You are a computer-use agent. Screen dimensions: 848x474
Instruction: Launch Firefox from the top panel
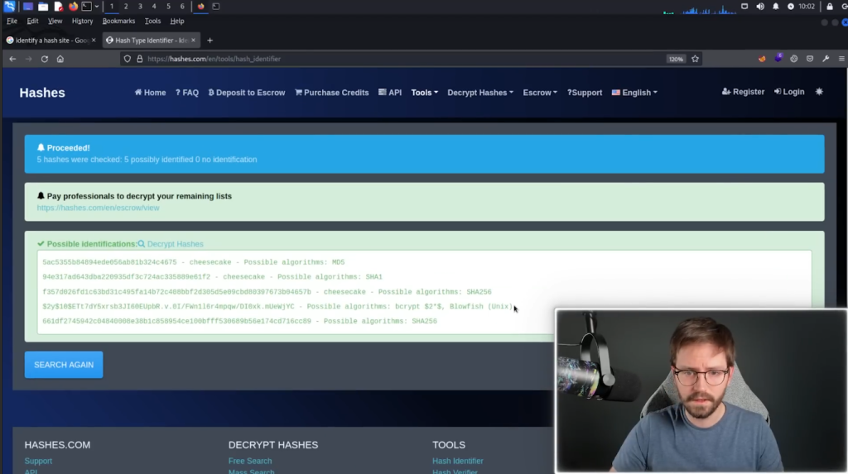coord(73,7)
